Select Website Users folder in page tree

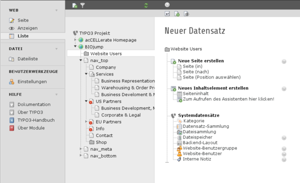[106, 53]
